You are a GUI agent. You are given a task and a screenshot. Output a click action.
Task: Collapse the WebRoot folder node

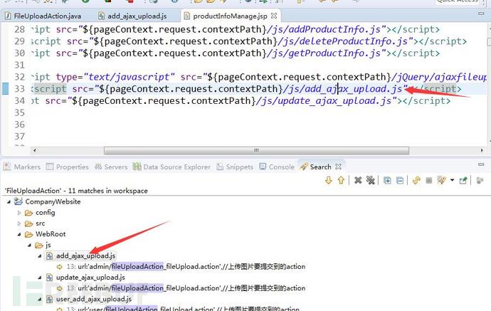click(x=19, y=234)
